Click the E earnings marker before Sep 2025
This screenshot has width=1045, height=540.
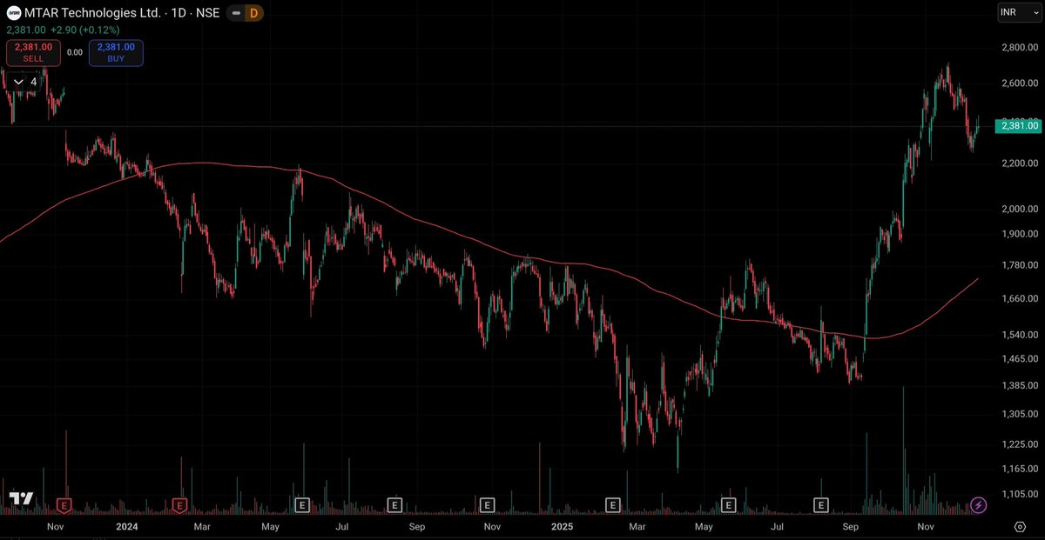[820, 504]
